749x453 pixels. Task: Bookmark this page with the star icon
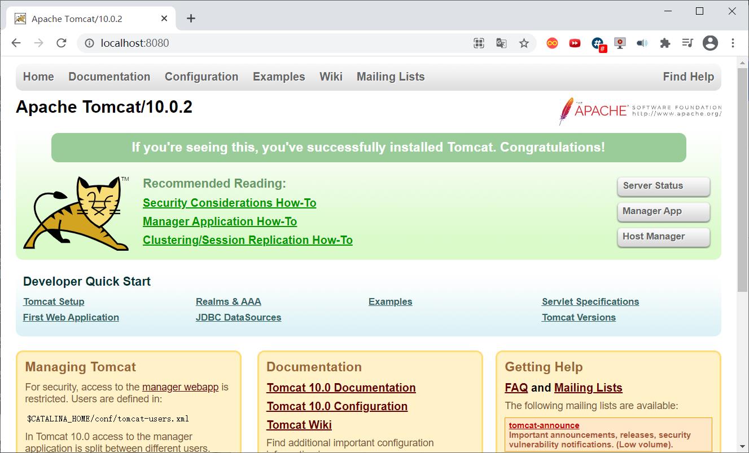524,43
